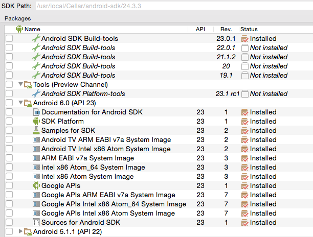Click the Google APIs android icon
Viewport: 313px width, 237px height.
coord(36,185)
